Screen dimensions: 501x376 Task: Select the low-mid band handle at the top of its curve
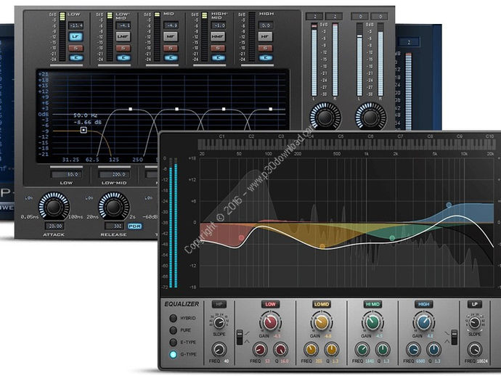(x=131, y=110)
